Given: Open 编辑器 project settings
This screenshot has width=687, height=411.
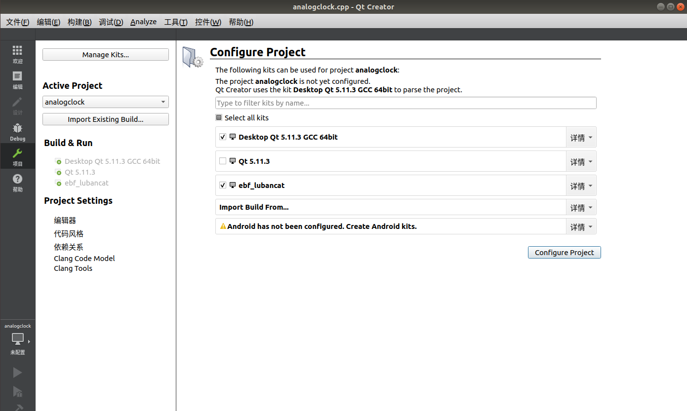Looking at the screenshot, I should pos(65,221).
